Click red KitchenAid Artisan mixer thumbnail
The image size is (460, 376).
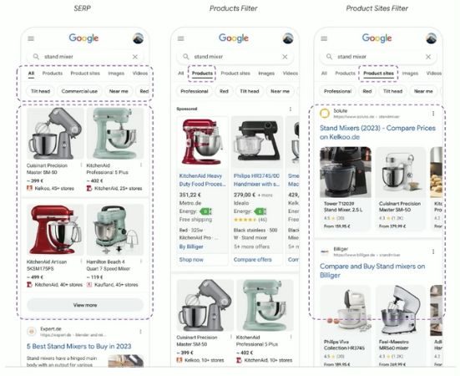point(55,230)
